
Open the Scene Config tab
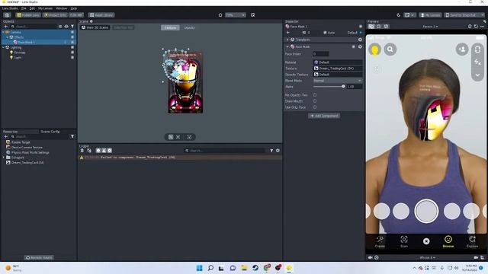(50, 132)
